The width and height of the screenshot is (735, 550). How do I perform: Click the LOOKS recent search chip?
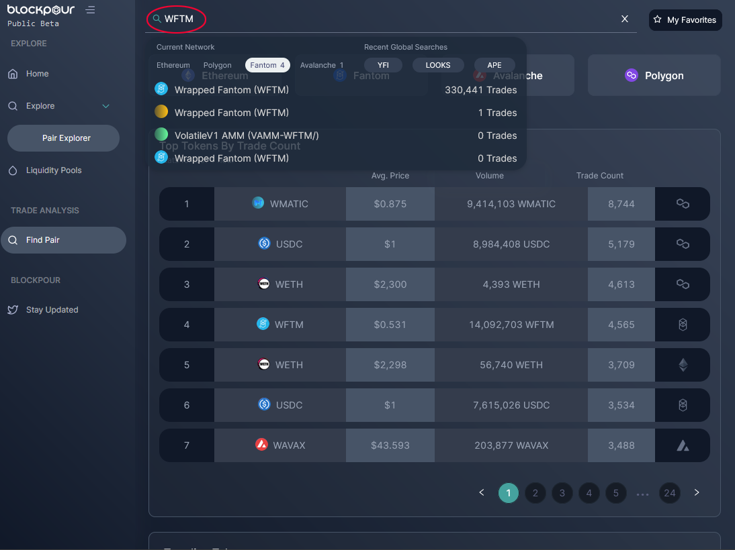(x=438, y=65)
